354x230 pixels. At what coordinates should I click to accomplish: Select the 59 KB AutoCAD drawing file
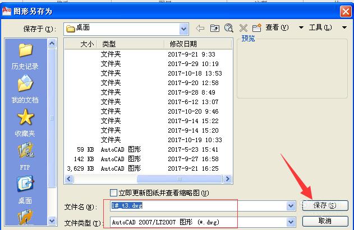pyautogui.click(x=148, y=149)
